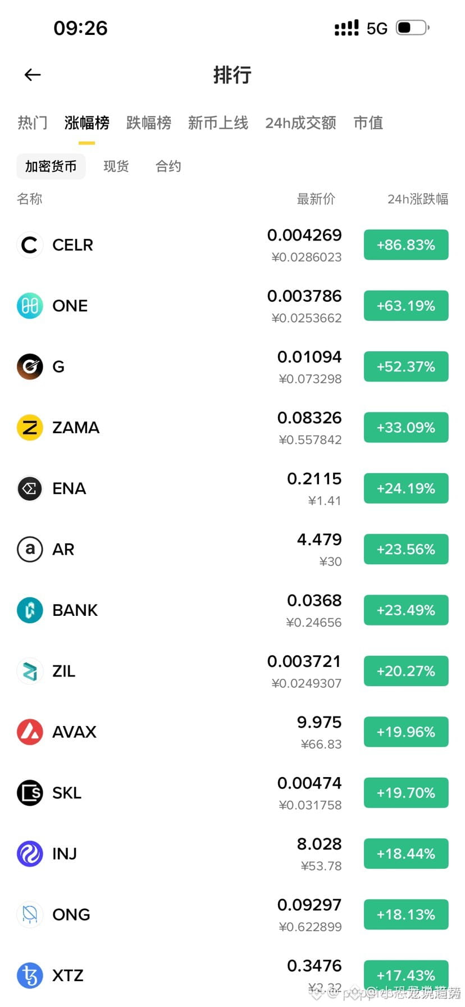
Task: Open the 新币上线 tab
Action: (x=218, y=123)
